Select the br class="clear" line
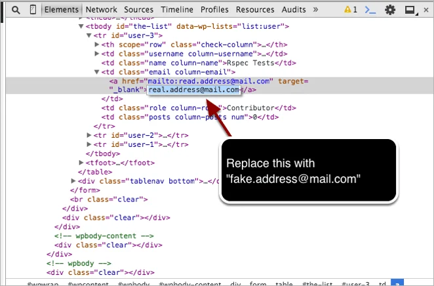The height and width of the screenshot is (286, 434). point(109,199)
